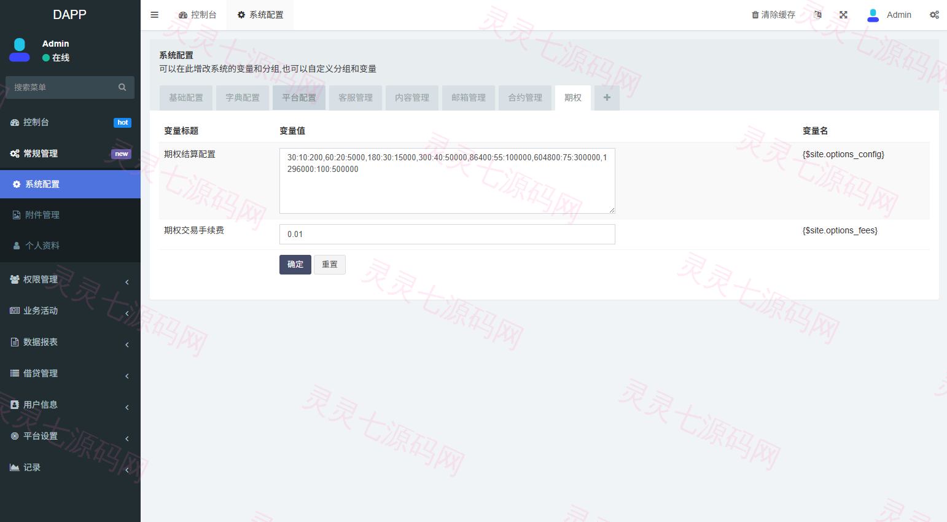947x522 pixels.
Task: Open 个人资料 in sidebar
Action: (x=70, y=246)
